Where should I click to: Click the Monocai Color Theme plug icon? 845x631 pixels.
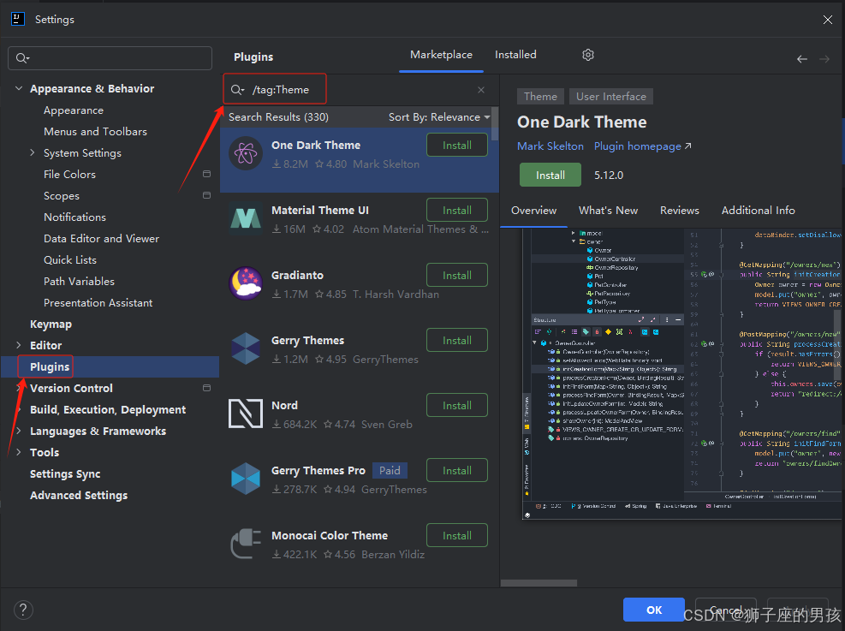point(246,544)
